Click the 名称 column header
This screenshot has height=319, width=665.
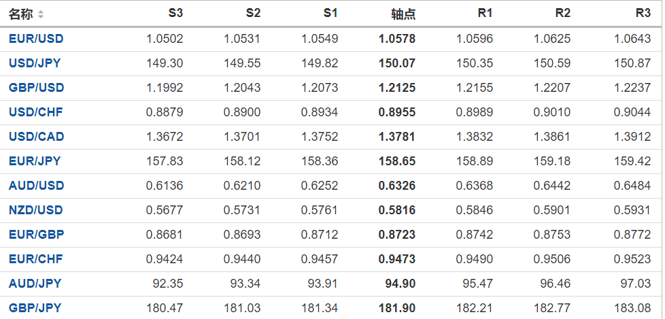[x=20, y=14]
